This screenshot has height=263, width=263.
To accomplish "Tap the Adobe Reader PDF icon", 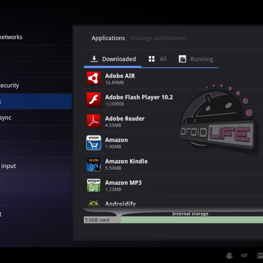I will pos(93,121).
